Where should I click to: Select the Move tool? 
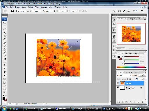(4, 23)
